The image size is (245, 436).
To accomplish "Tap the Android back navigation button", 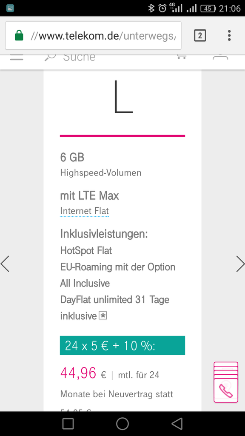I will (x=177, y=424).
